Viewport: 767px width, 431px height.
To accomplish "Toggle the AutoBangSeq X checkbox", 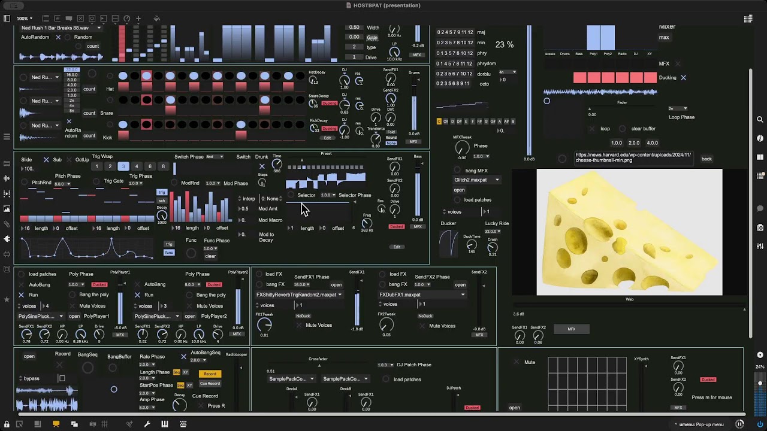I will [x=184, y=357].
